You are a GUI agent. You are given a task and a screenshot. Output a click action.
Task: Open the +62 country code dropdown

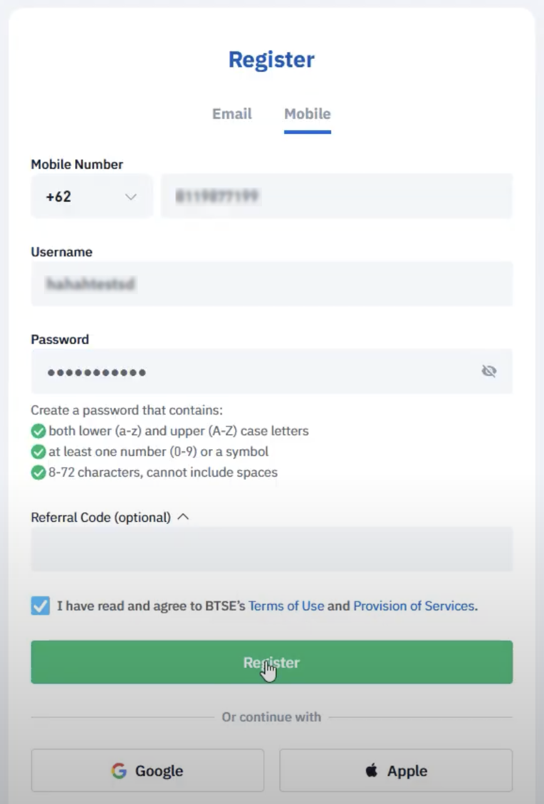click(x=92, y=196)
